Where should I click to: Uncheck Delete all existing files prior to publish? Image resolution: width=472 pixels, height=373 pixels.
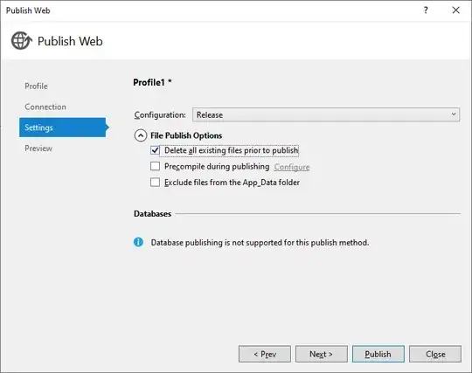click(x=155, y=150)
